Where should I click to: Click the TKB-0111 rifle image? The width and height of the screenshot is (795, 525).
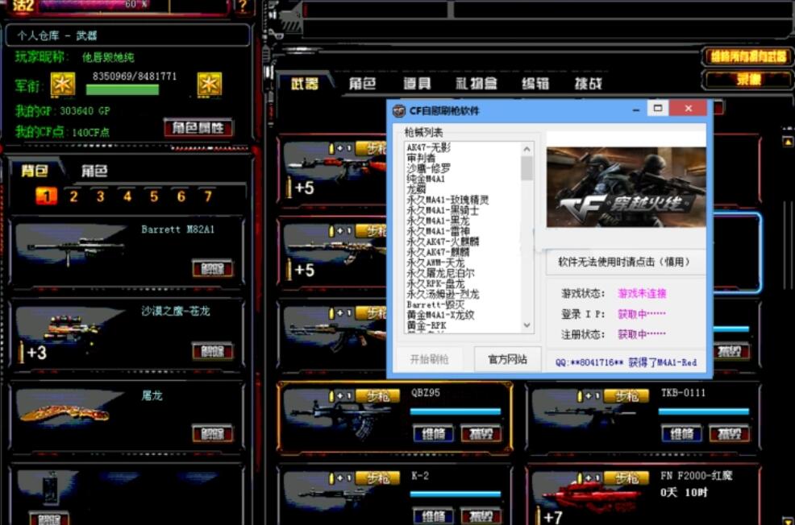(x=588, y=412)
